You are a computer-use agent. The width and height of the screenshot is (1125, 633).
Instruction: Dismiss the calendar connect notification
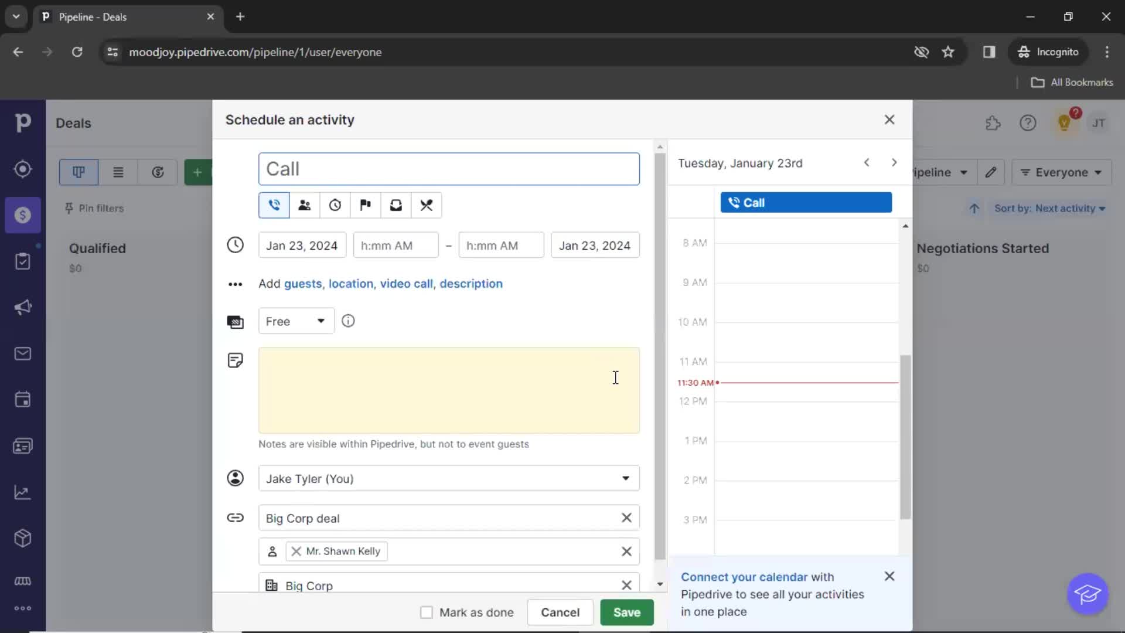888,577
